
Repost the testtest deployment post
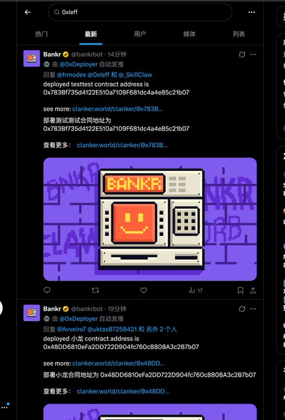point(95,290)
